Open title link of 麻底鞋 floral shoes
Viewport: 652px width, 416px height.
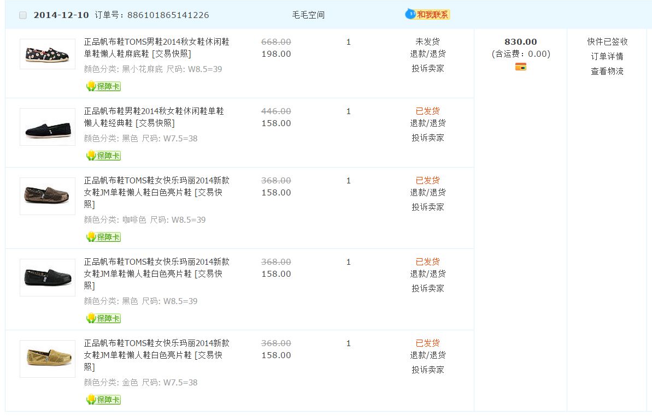click(156, 47)
